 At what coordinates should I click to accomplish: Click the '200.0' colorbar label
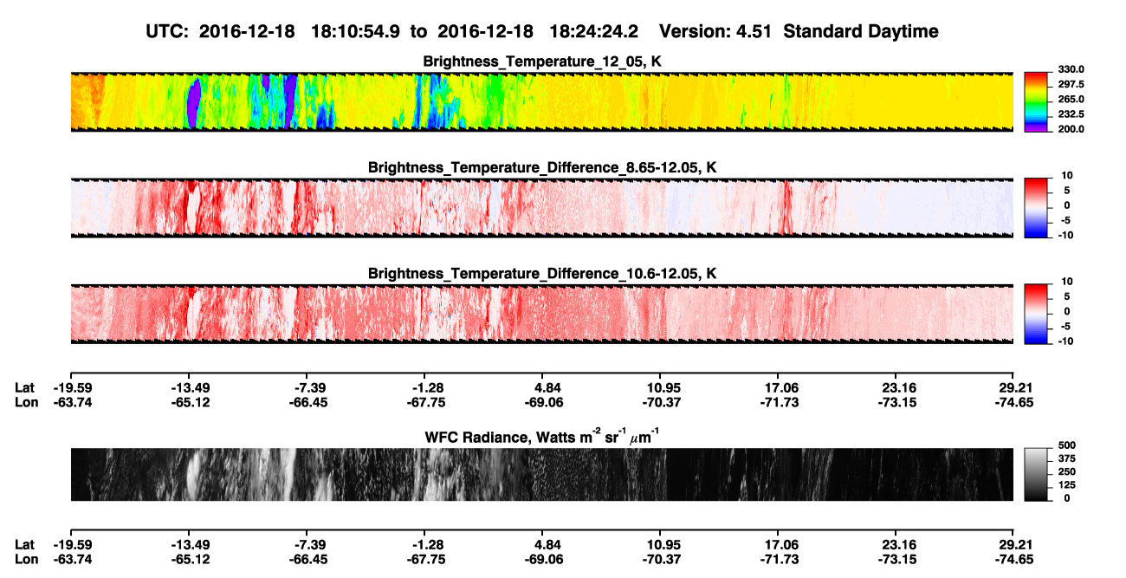[x=1070, y=129]
